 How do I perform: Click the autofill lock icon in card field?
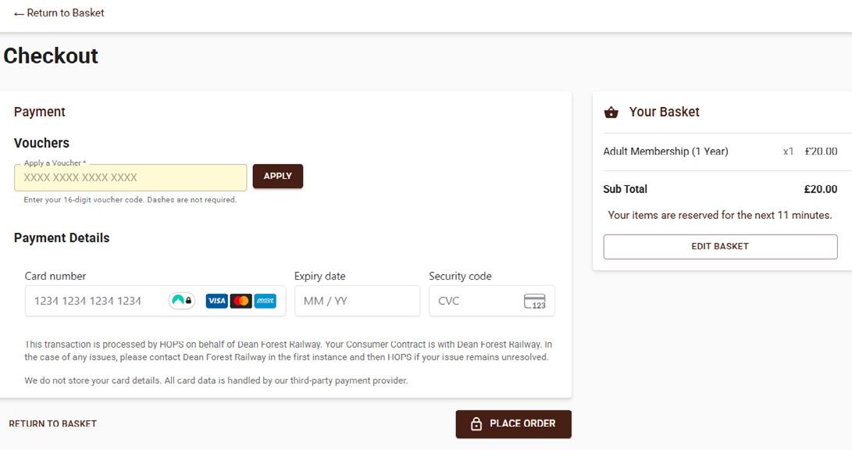[181, 300]
